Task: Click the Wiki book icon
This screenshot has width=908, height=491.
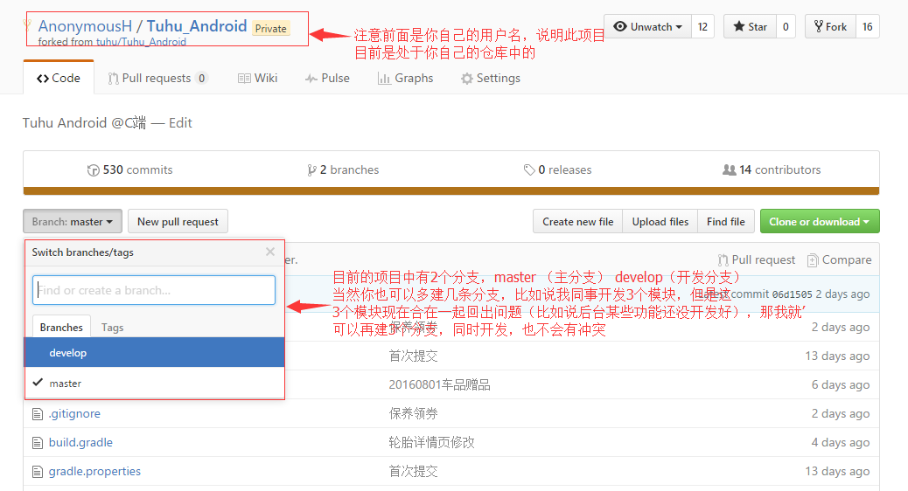Action: point(244,79)
